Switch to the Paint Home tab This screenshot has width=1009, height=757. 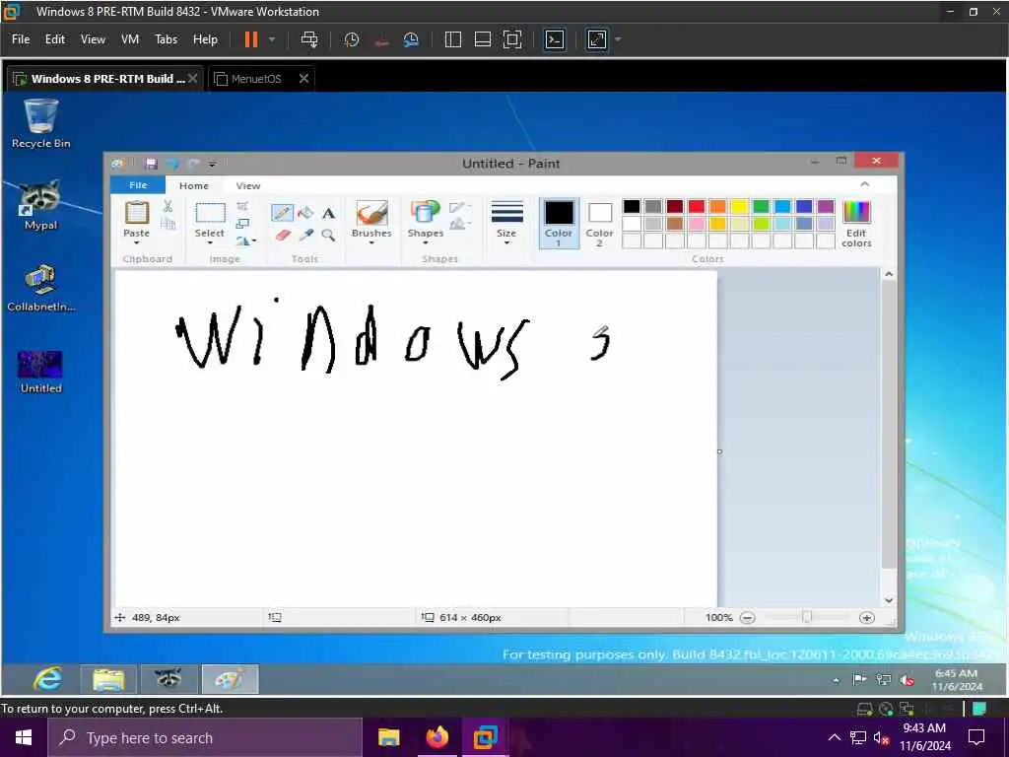pos(194,185)
